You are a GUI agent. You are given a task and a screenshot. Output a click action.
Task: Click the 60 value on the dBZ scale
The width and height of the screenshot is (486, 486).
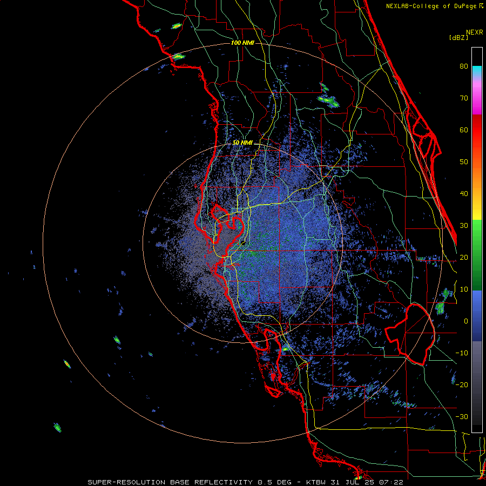point(464,130)
